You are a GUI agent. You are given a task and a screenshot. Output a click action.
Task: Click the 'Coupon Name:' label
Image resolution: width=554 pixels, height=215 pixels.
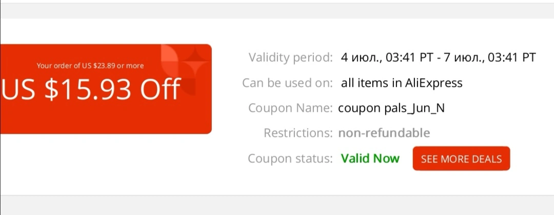pos(290,108)
